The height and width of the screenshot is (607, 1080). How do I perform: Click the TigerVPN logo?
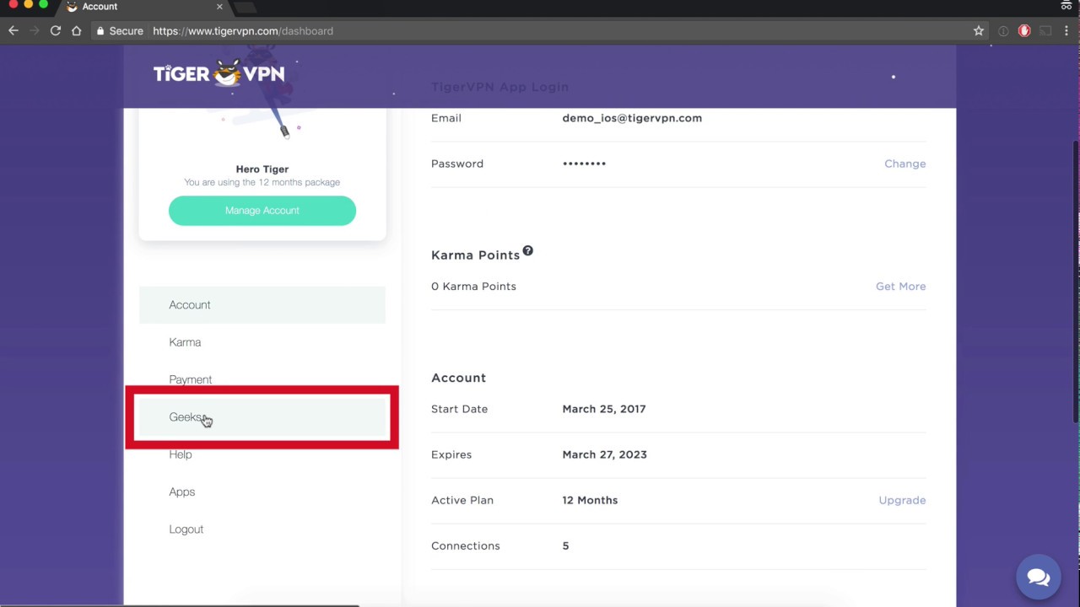point(219,73)
